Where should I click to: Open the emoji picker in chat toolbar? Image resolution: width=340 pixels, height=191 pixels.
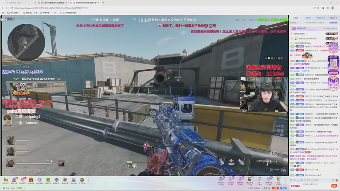coord(291,180)
